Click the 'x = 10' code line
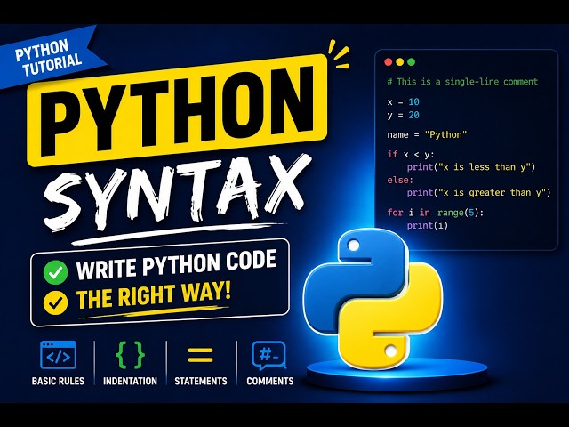 click(x=403, y=101)
